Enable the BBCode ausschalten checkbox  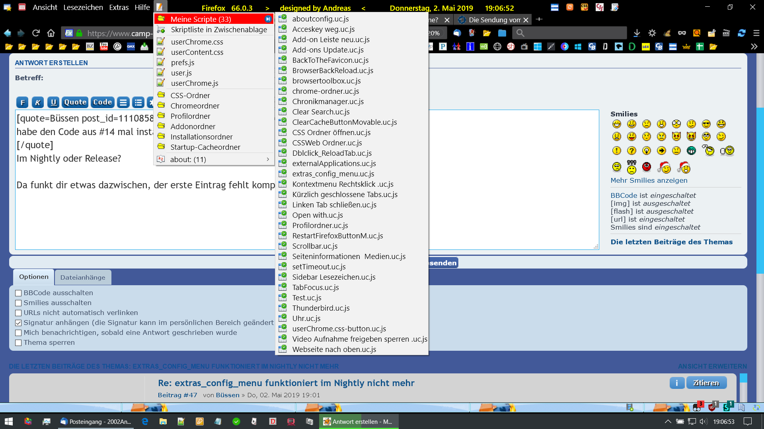(18, 293)
